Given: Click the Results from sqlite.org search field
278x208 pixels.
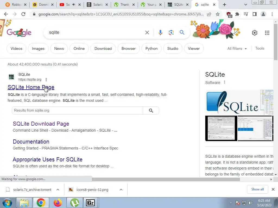Looking at the screenshot, I should (x=77, y=110).
